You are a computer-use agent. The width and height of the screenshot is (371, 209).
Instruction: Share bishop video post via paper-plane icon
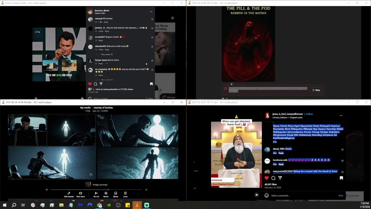pos(280,178)
